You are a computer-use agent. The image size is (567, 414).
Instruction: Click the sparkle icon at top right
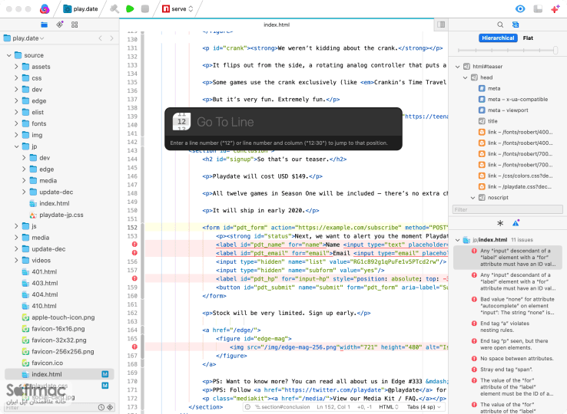click(x=555, y=8)
